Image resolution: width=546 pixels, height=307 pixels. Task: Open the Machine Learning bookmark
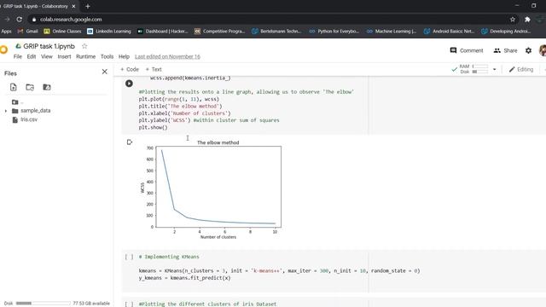click(x=392, y=32)
